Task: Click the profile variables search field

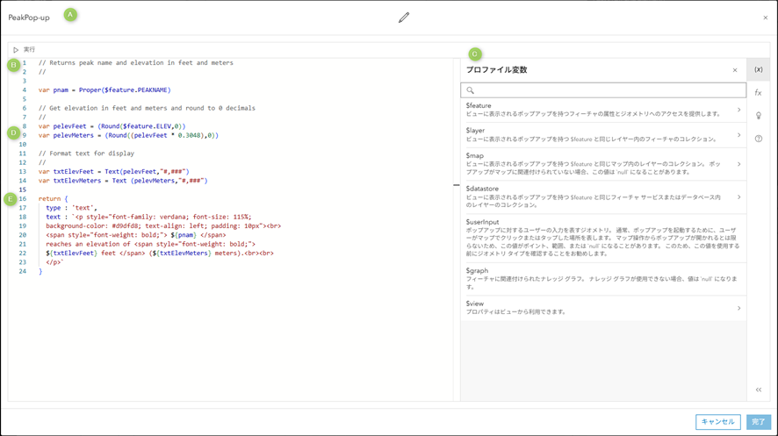Action: click(x=603, y=90)
